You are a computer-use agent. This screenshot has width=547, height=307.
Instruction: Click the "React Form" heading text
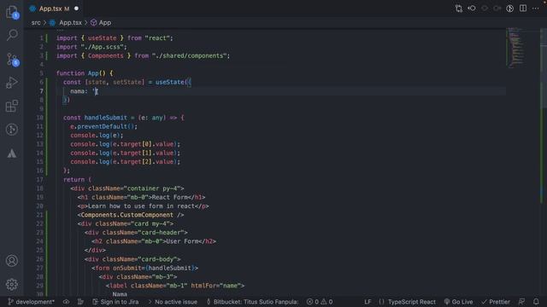click(170, 197)
